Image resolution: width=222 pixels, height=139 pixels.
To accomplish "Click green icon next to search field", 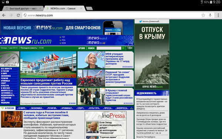I will point(123,48).
